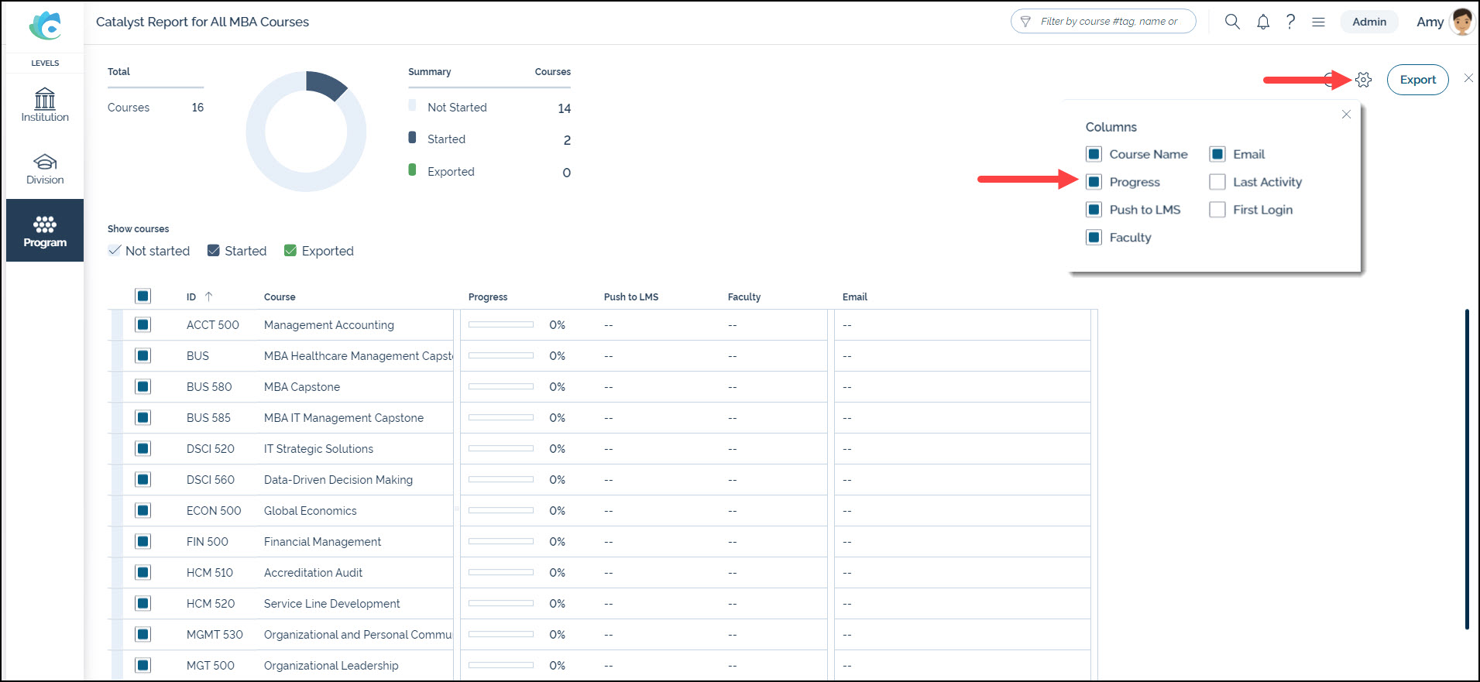Toggle Started courses filter
This screenshot has width=1480, height=682.
coord(214,250)
